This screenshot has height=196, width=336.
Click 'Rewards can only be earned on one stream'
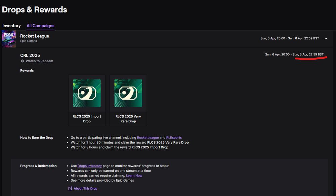tap(111, 171)
